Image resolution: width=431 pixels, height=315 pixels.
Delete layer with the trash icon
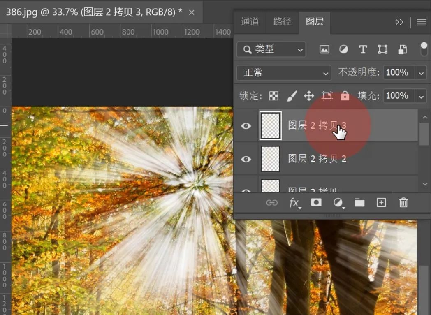pyautogui.click(x=403, y=203)
